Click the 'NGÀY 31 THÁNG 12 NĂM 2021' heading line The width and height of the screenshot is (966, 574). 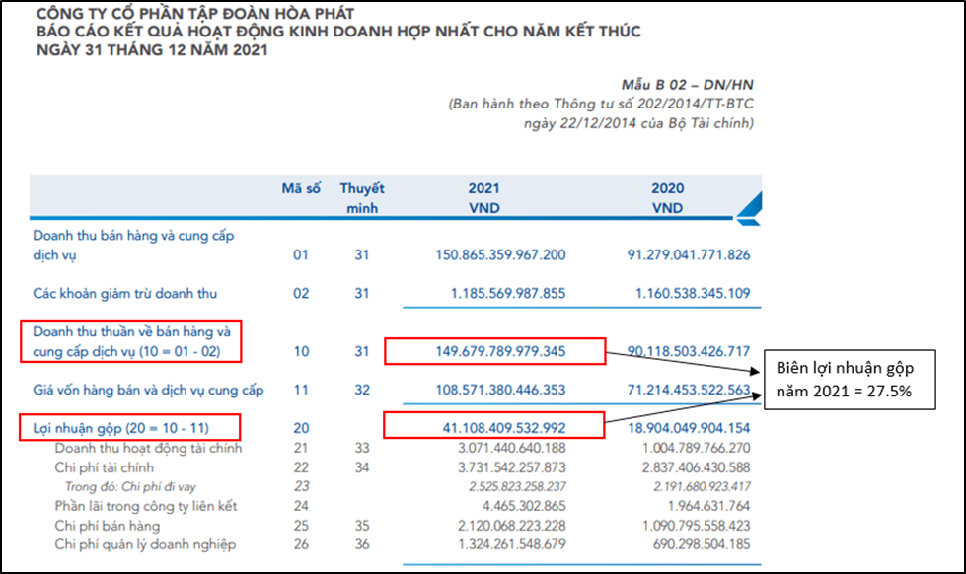point(152,50)
